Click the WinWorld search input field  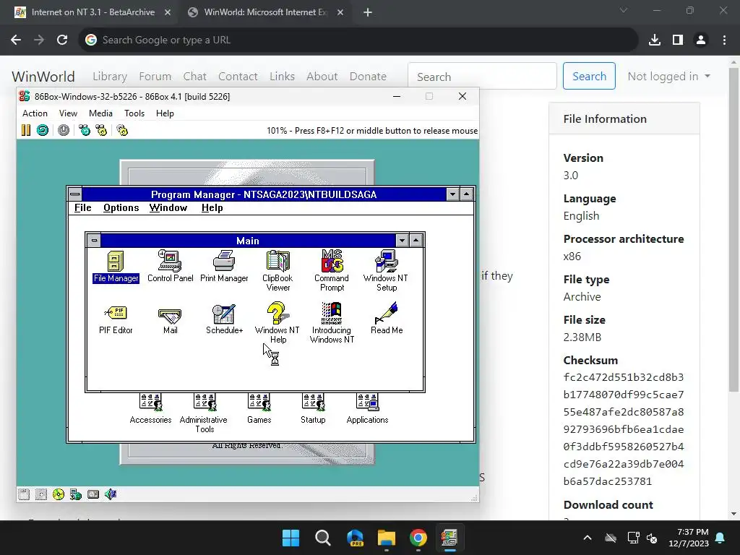(482, 76)
